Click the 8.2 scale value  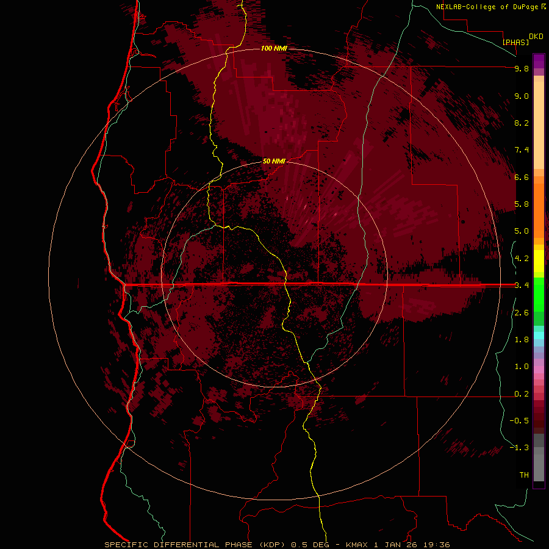522,123
